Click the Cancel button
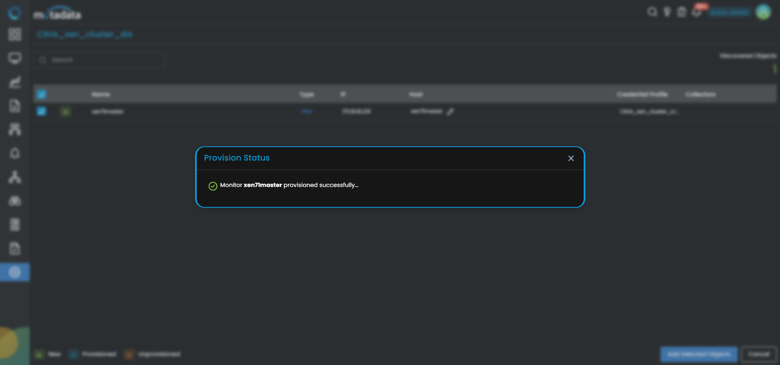 point(759,354)
